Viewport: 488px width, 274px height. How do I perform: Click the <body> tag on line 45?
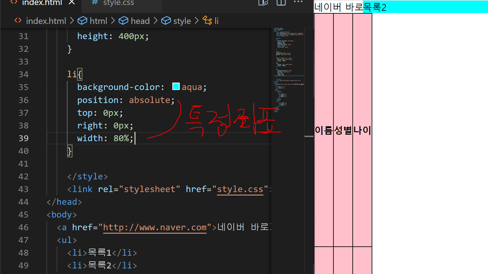coord(62,214)
